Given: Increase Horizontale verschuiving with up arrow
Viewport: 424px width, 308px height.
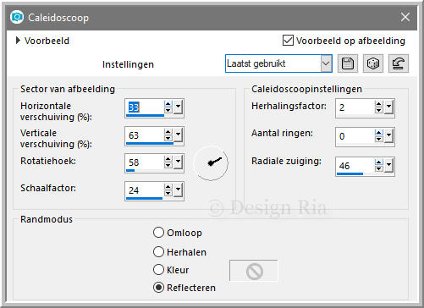Looking at the screenshot, I should pos(168,104).
